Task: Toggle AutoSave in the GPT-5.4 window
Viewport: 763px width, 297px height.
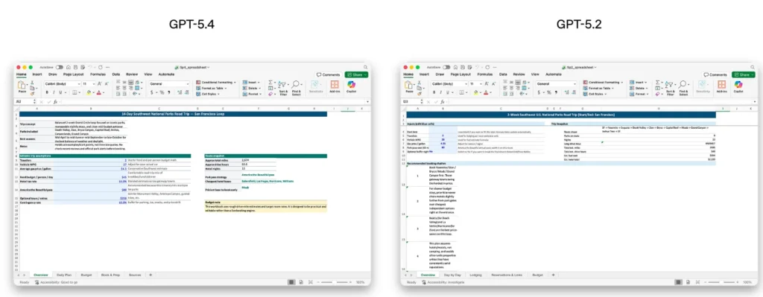Action: (59, 67)
